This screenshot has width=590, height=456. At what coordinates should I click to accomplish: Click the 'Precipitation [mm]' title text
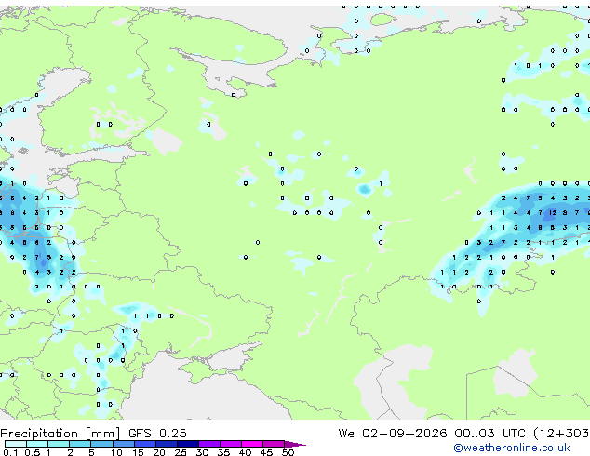tap(60, 434)
